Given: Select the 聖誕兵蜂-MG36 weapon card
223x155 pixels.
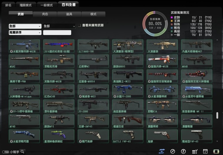Looking at the screenshot, I should [x=162, y=61].
